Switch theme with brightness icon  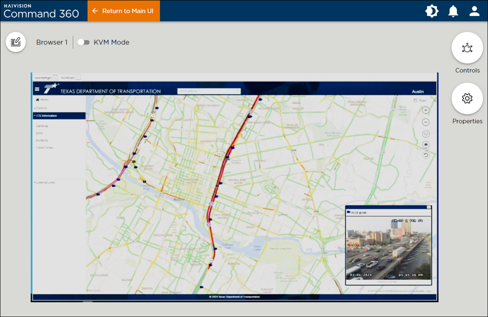(431, 11)
